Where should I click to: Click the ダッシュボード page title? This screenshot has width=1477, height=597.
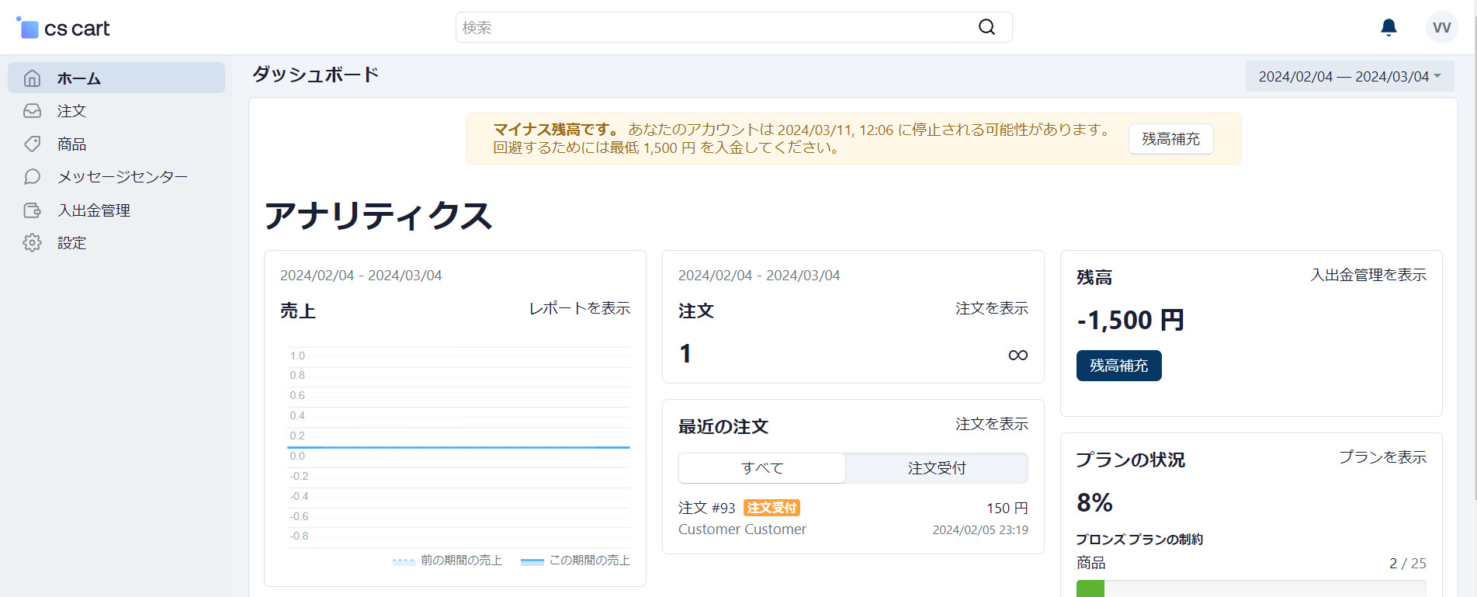coord(315,75)
